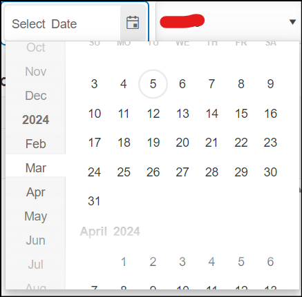
Task: Click March 24 in the calendar
Action: [94, 172]
